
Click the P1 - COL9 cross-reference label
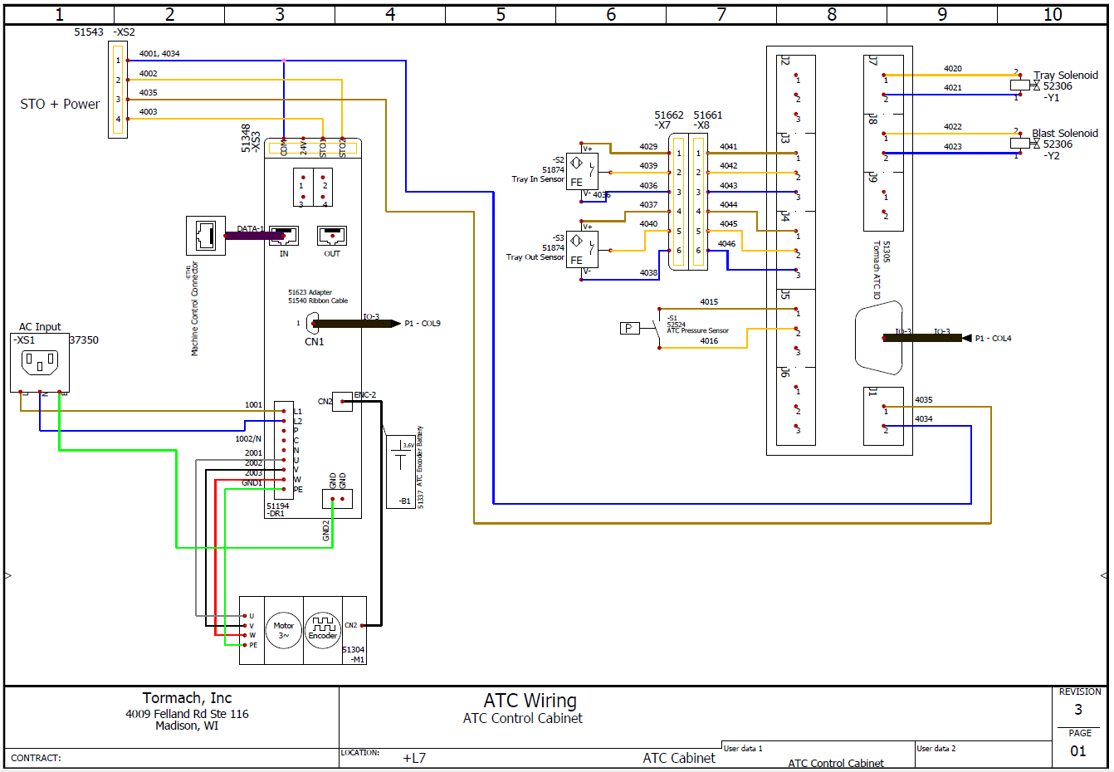pos(423,324)
